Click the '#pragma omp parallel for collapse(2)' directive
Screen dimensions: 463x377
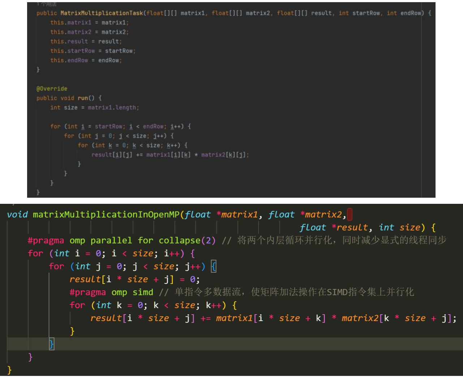(121, 241)
